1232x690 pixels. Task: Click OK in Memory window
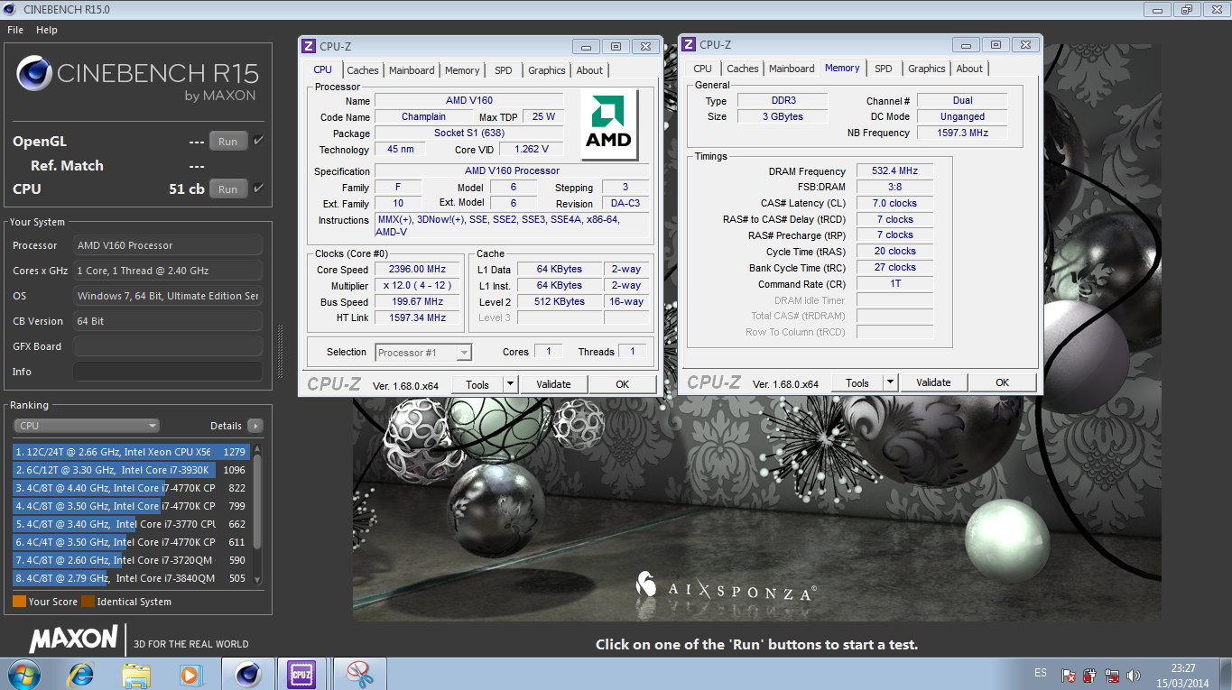pyautogui.click(x=1002, y=382)
